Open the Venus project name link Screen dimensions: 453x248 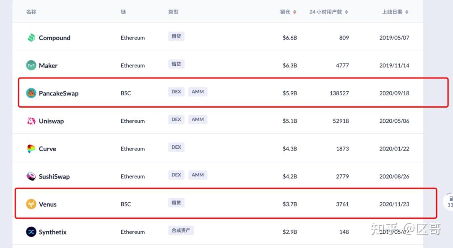point(48,204)
